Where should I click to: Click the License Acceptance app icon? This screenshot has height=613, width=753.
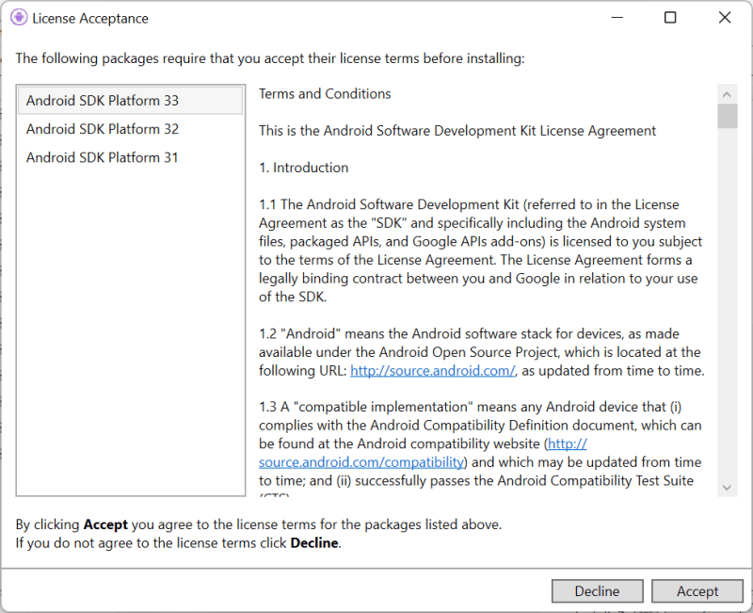[19, 18]
